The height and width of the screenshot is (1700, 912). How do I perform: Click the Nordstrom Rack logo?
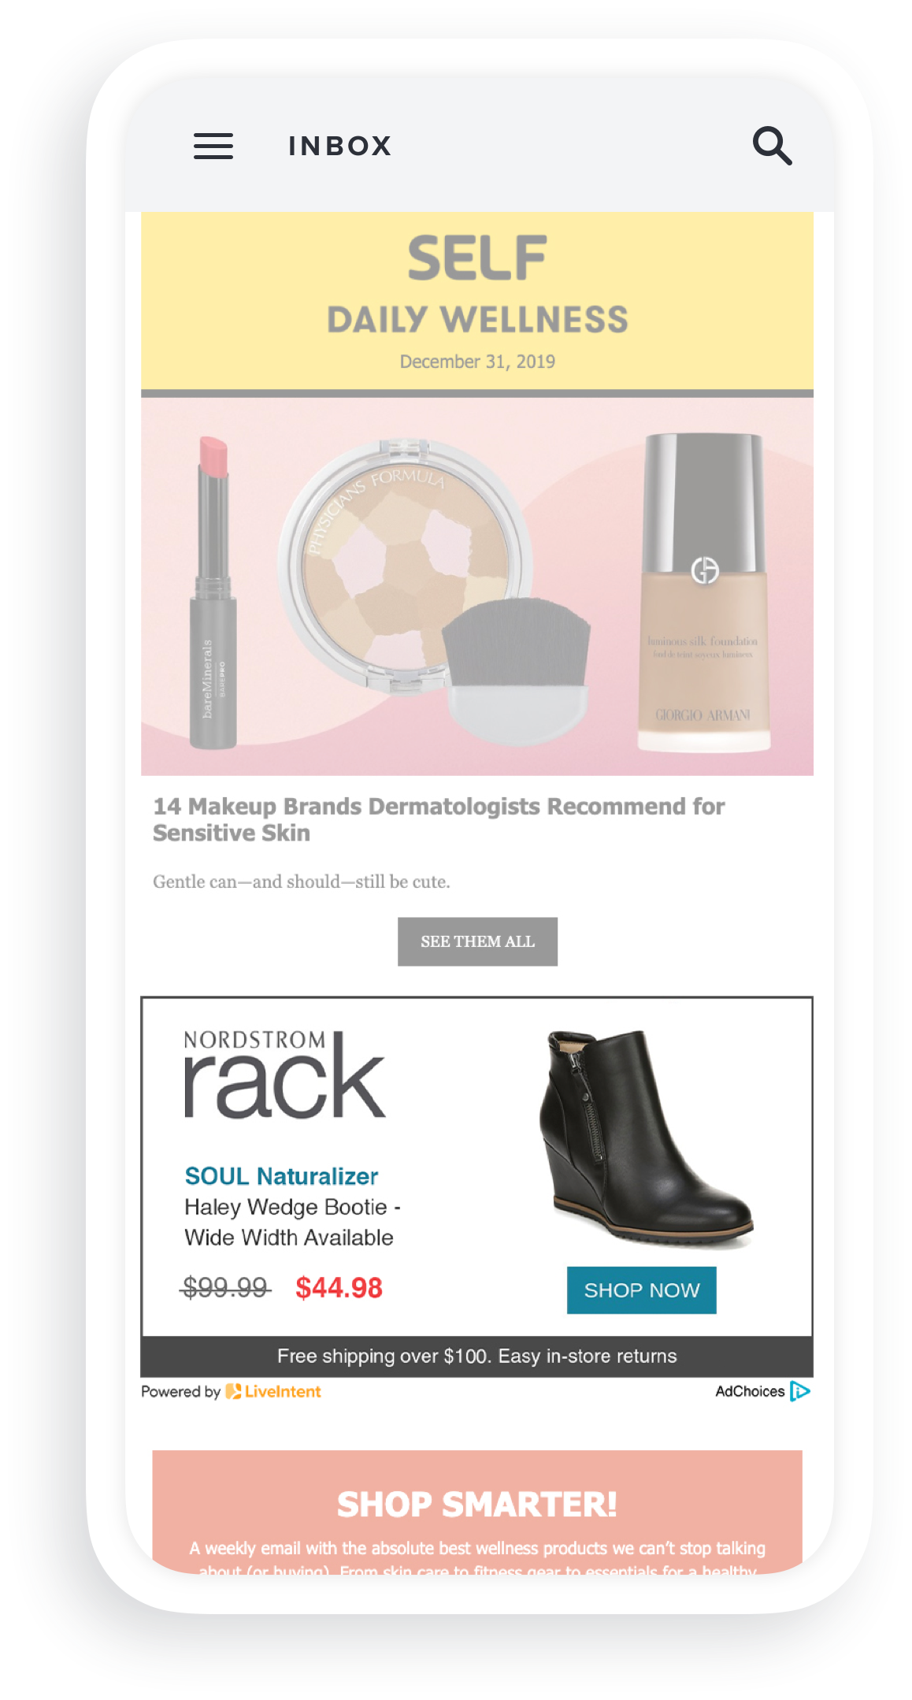point(284,1074)
